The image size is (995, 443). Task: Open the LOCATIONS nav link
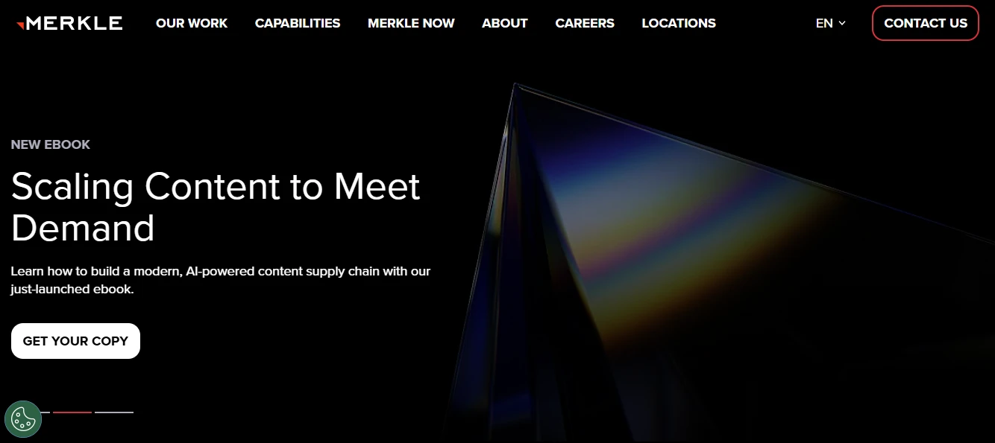pos(679,23)
